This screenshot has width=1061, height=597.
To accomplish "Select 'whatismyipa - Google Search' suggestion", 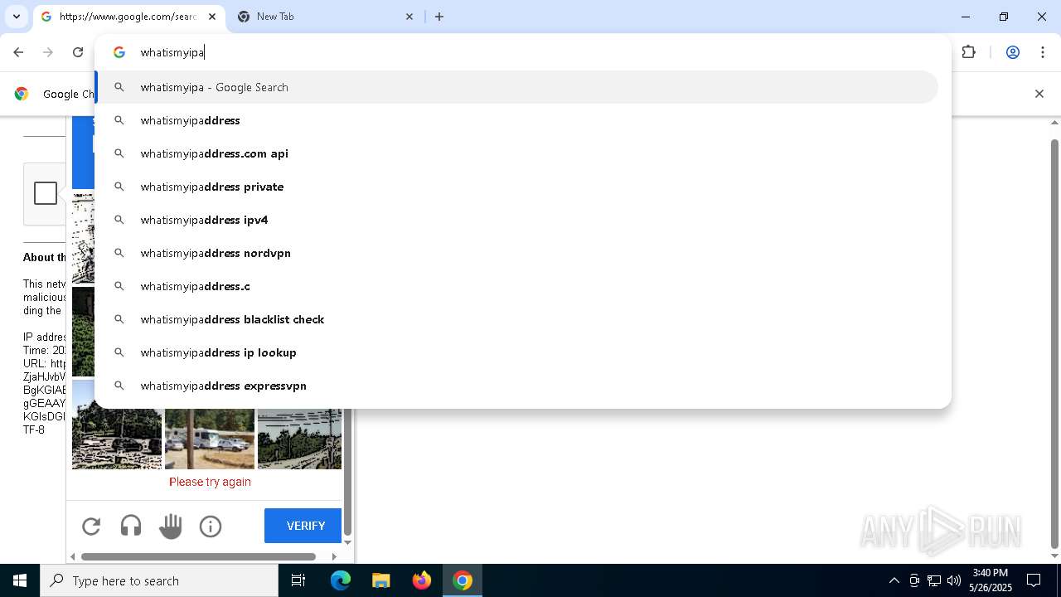I will pyautogui.click(x=516, y=87).
